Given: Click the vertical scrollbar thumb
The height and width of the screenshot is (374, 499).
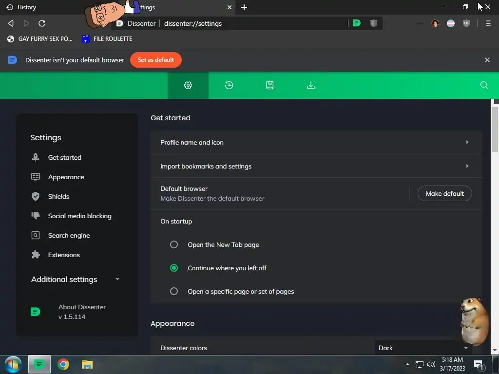Looking at the screenshot, I should [495, 129].
